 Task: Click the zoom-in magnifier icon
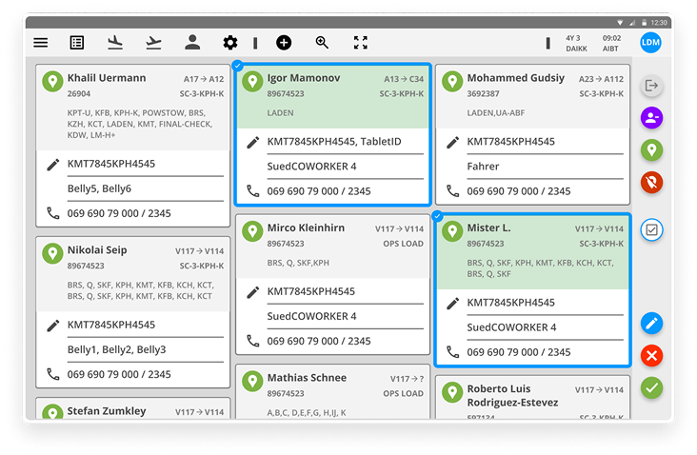322,43
